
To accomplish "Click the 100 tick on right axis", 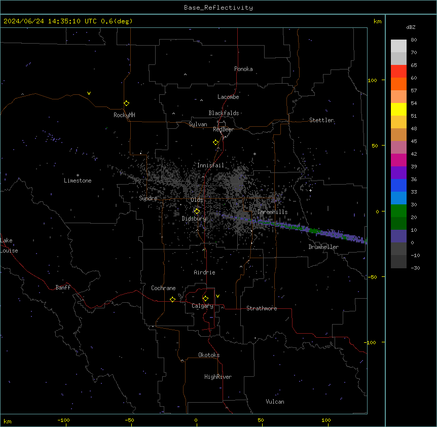I will tap(372, 80).
